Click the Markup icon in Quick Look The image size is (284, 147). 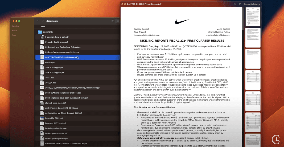[x=234, y=4]
